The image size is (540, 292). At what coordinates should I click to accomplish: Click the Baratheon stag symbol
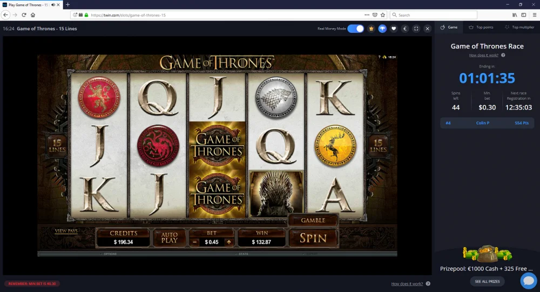[x=335, y=146]
